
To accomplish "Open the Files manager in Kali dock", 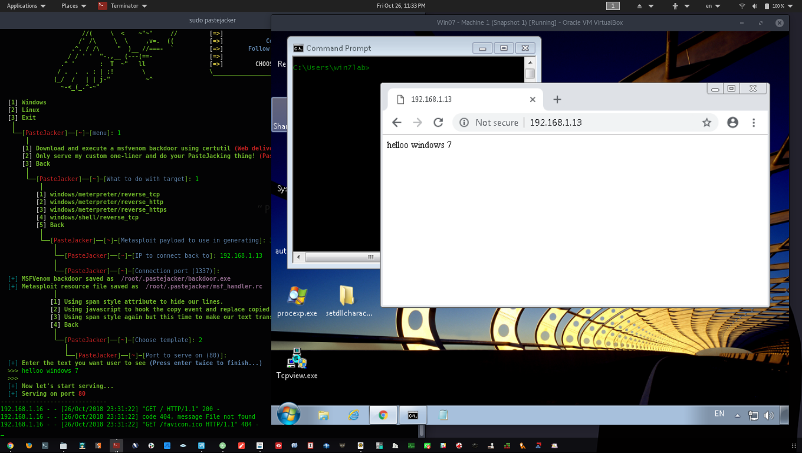I will (x=63, y=446).
